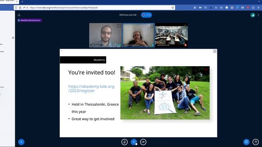The height and width of the screenshot is (147, 262).
Task: Click the round clock extension icon
Action: [227, 8]
